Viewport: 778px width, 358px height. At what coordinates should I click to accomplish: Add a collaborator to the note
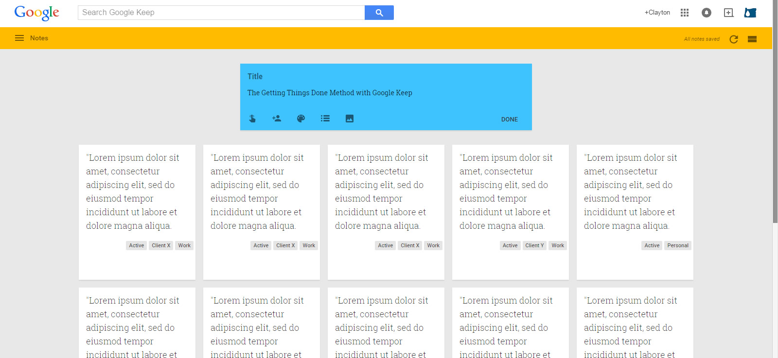click(277, 119)
